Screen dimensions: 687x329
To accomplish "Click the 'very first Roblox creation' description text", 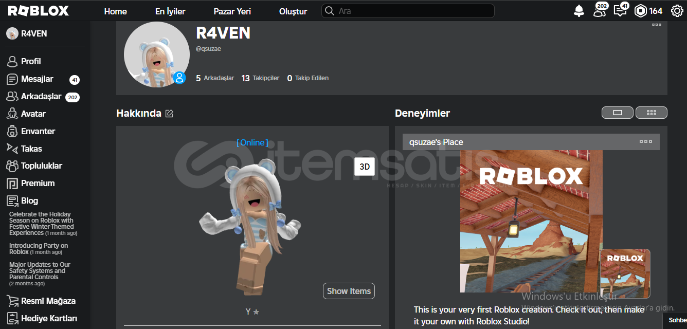I will pos(529,316).
